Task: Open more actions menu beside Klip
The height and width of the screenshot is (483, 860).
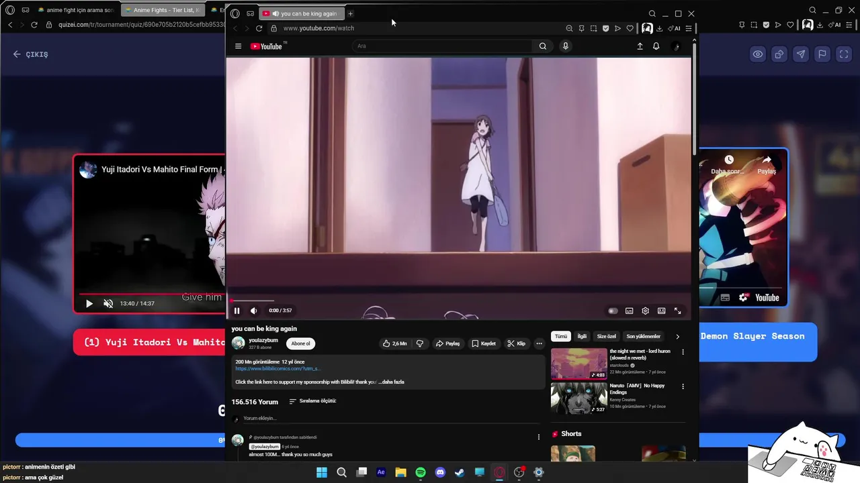Action: click(539, 343)
